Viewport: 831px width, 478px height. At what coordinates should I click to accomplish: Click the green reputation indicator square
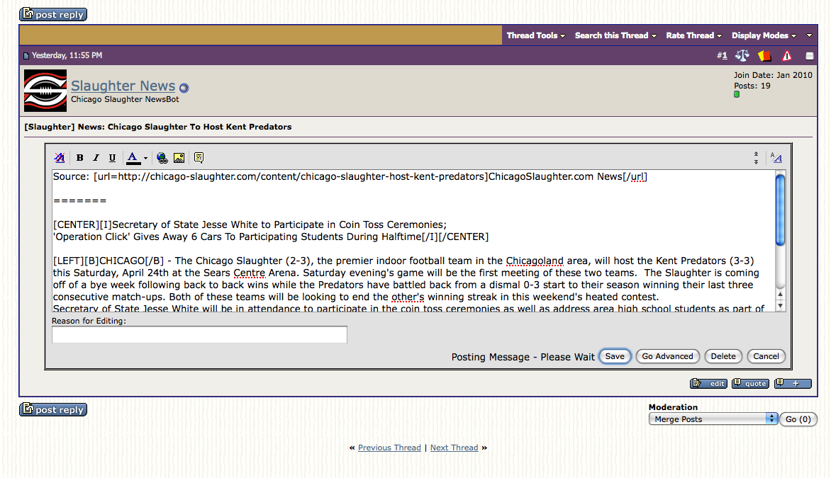[737, 94]
